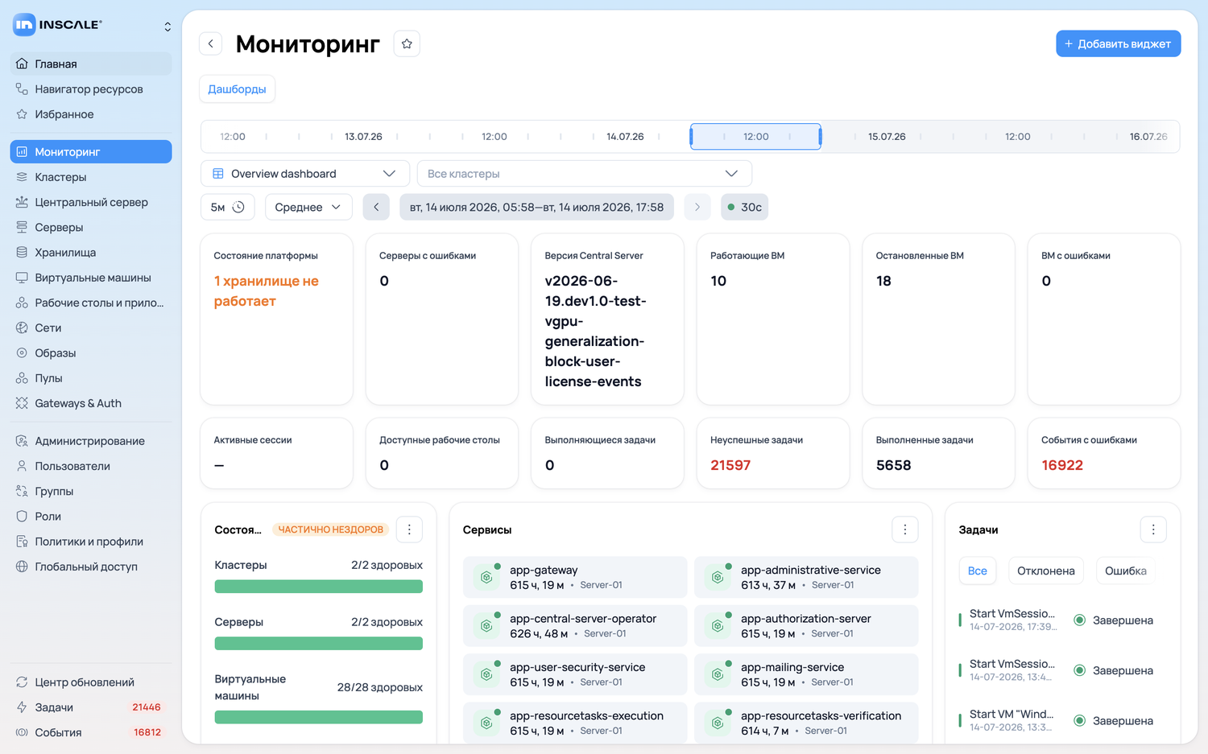
Task: Click the app-gateway service icon
Action: pyautogui.click(x=486, y=577)
